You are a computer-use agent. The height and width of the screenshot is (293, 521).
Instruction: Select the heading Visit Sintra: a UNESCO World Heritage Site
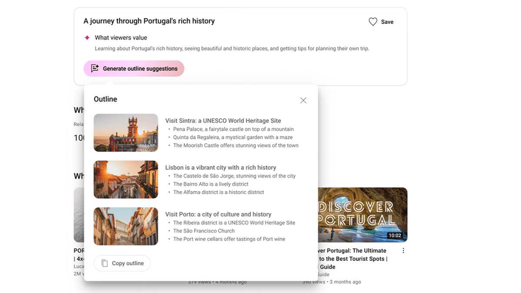tap(223, 121)
